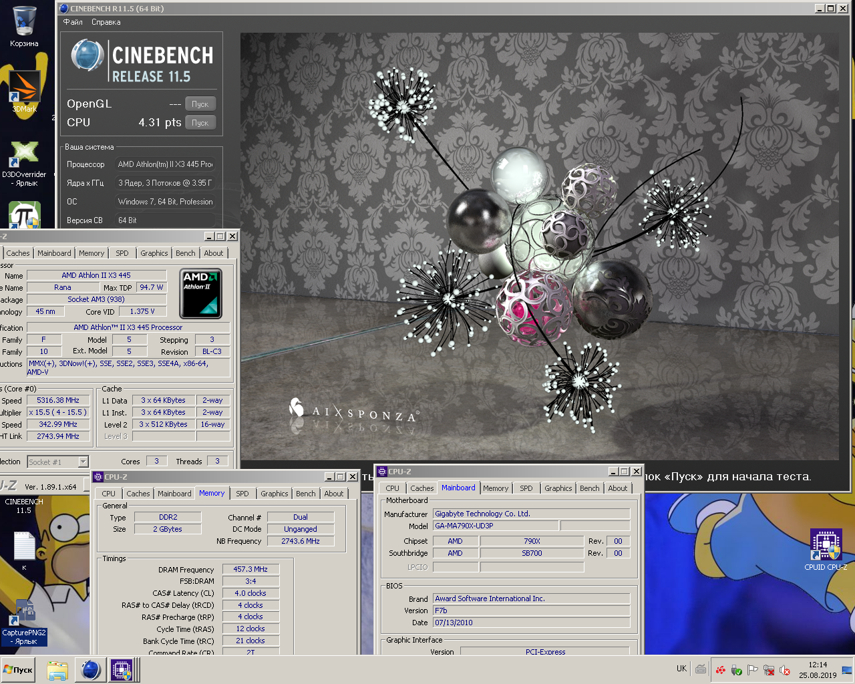Image resolution: width=855 pixels, height=684 pixels.
Task: Click the FSB:DRAM ratio value 3:4
Action: pyautogui.click(x=250, y=581)
